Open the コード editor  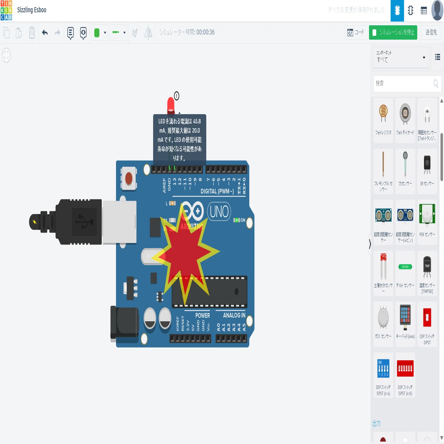356,32
